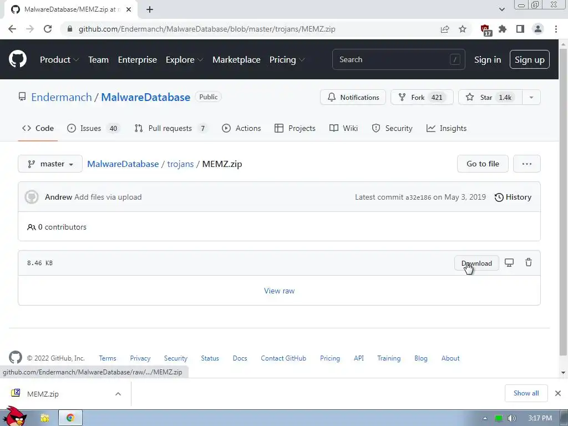Click the page vertical scrollbar
Viewport: 568px width, 426px height.
click(x=563, y=203)
